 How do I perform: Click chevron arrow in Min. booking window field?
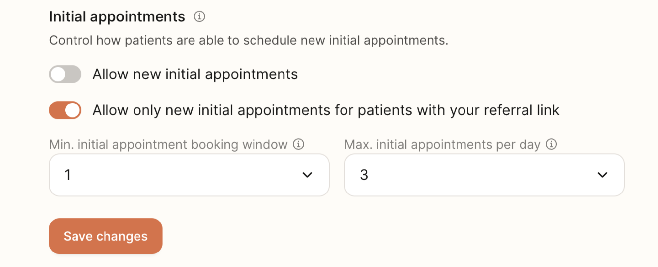coord(307,175)
